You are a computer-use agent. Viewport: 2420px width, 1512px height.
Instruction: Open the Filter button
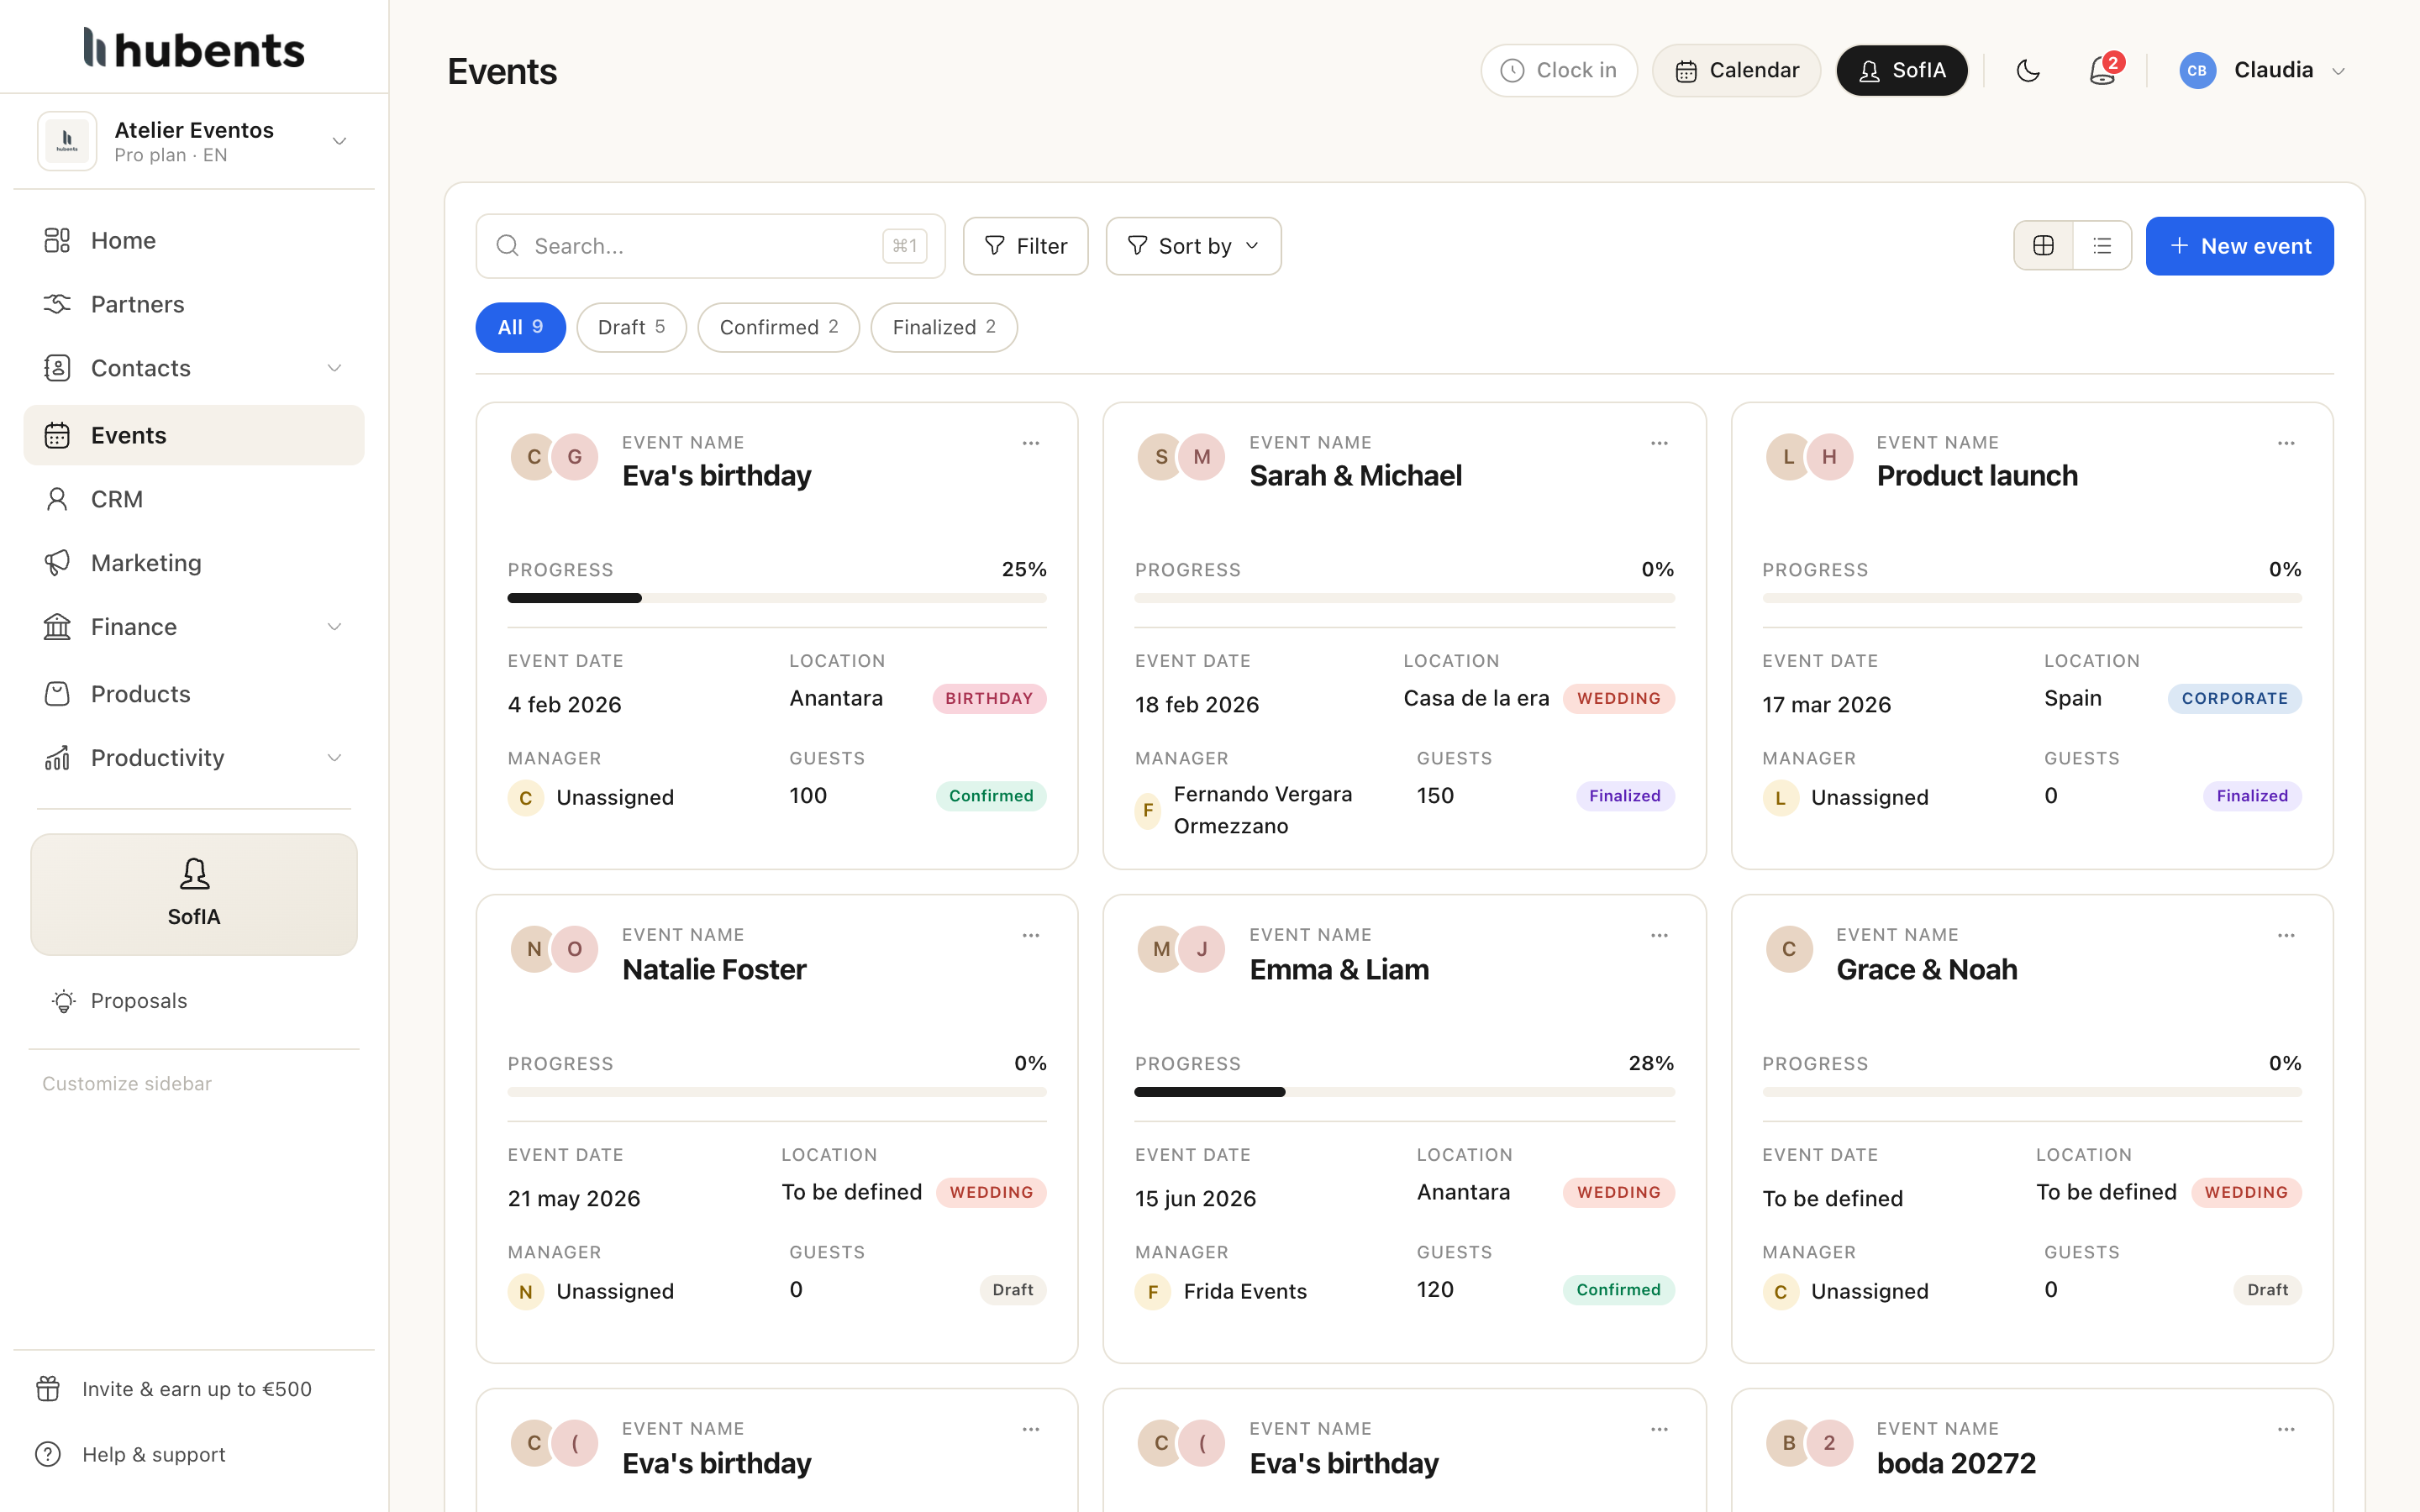pos(1025,246)
